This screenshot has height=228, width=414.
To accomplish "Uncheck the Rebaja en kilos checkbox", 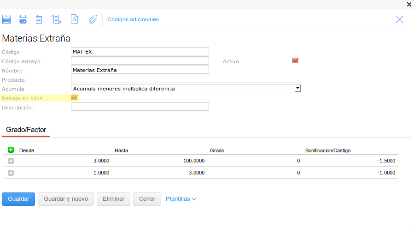I will (74, 98).
